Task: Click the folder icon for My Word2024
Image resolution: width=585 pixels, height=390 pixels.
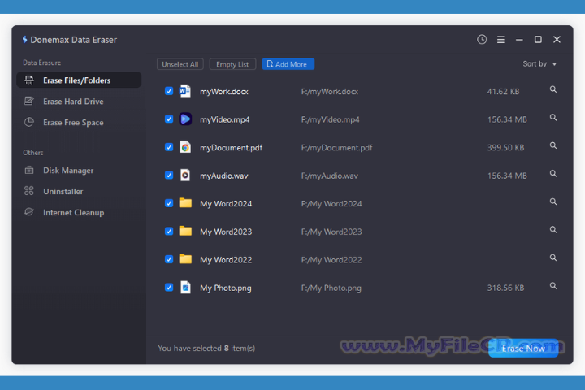Action: [185, 203]
